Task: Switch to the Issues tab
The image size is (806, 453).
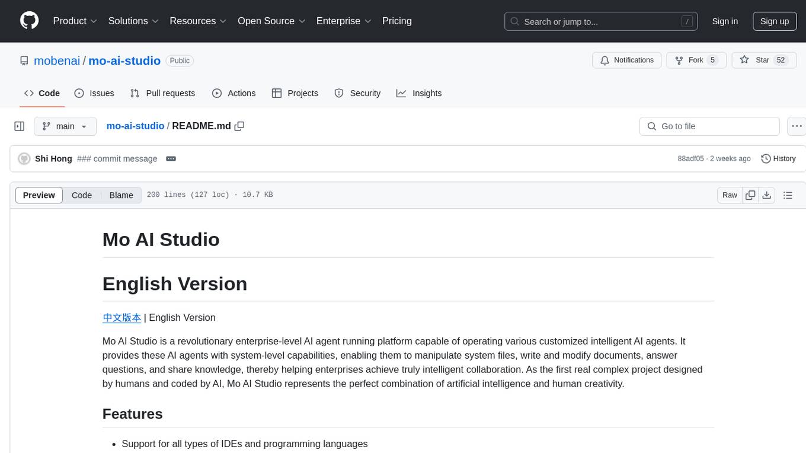Action: (94, 93)
